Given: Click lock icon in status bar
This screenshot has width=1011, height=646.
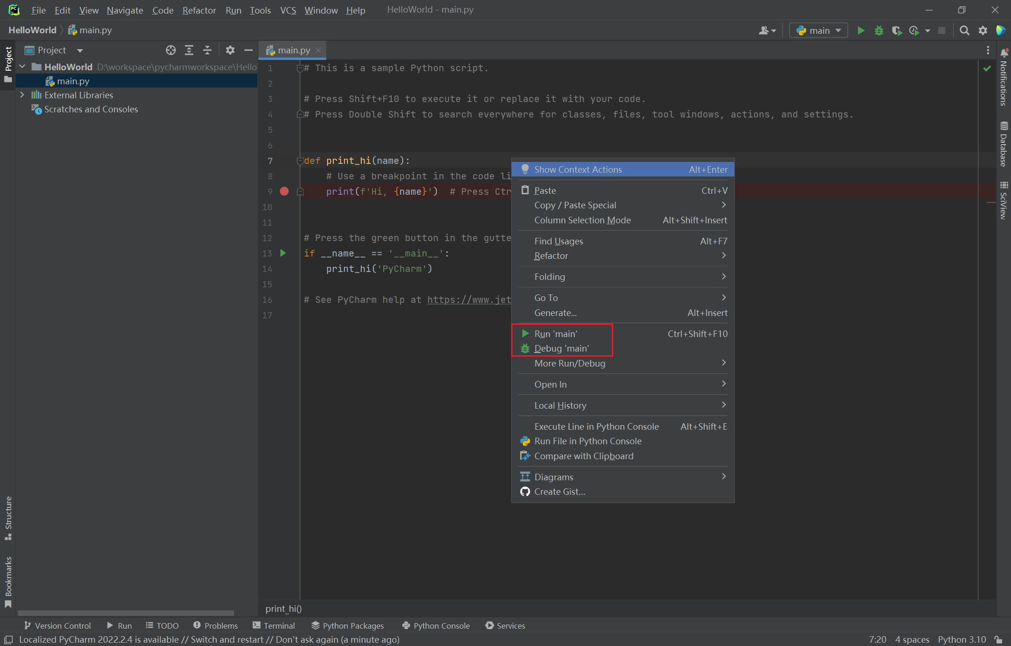Looking at the screenshot, I should click(x=998, y=639).
